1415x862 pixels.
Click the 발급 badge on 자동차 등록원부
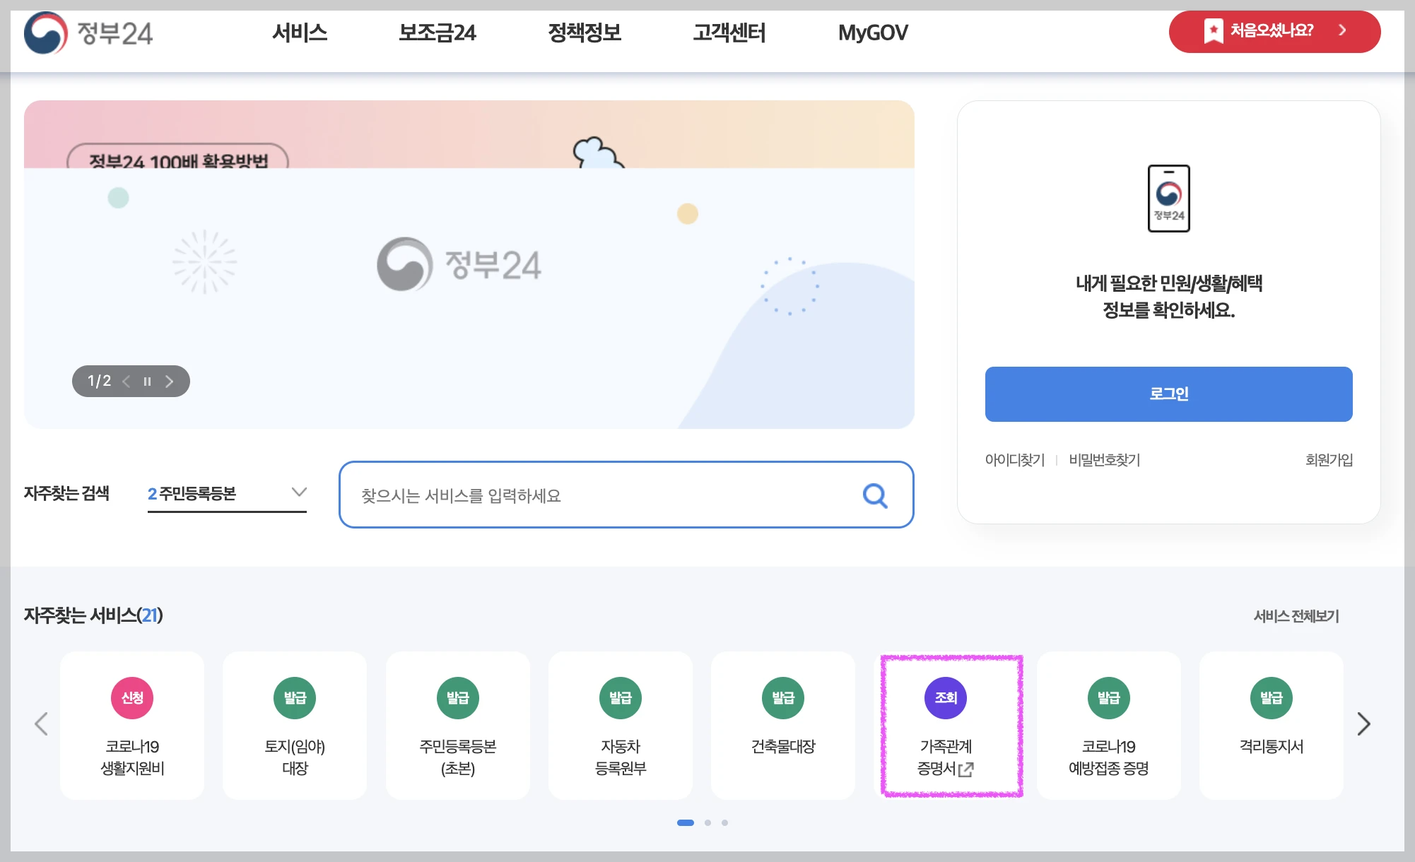(621, 698)
